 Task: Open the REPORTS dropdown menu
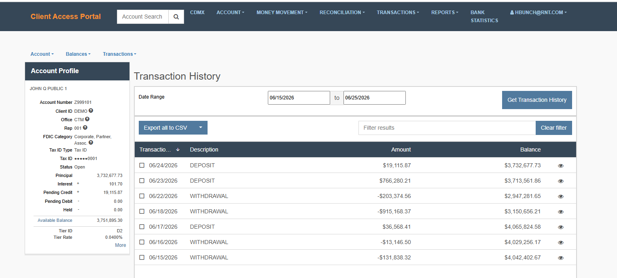445,13
